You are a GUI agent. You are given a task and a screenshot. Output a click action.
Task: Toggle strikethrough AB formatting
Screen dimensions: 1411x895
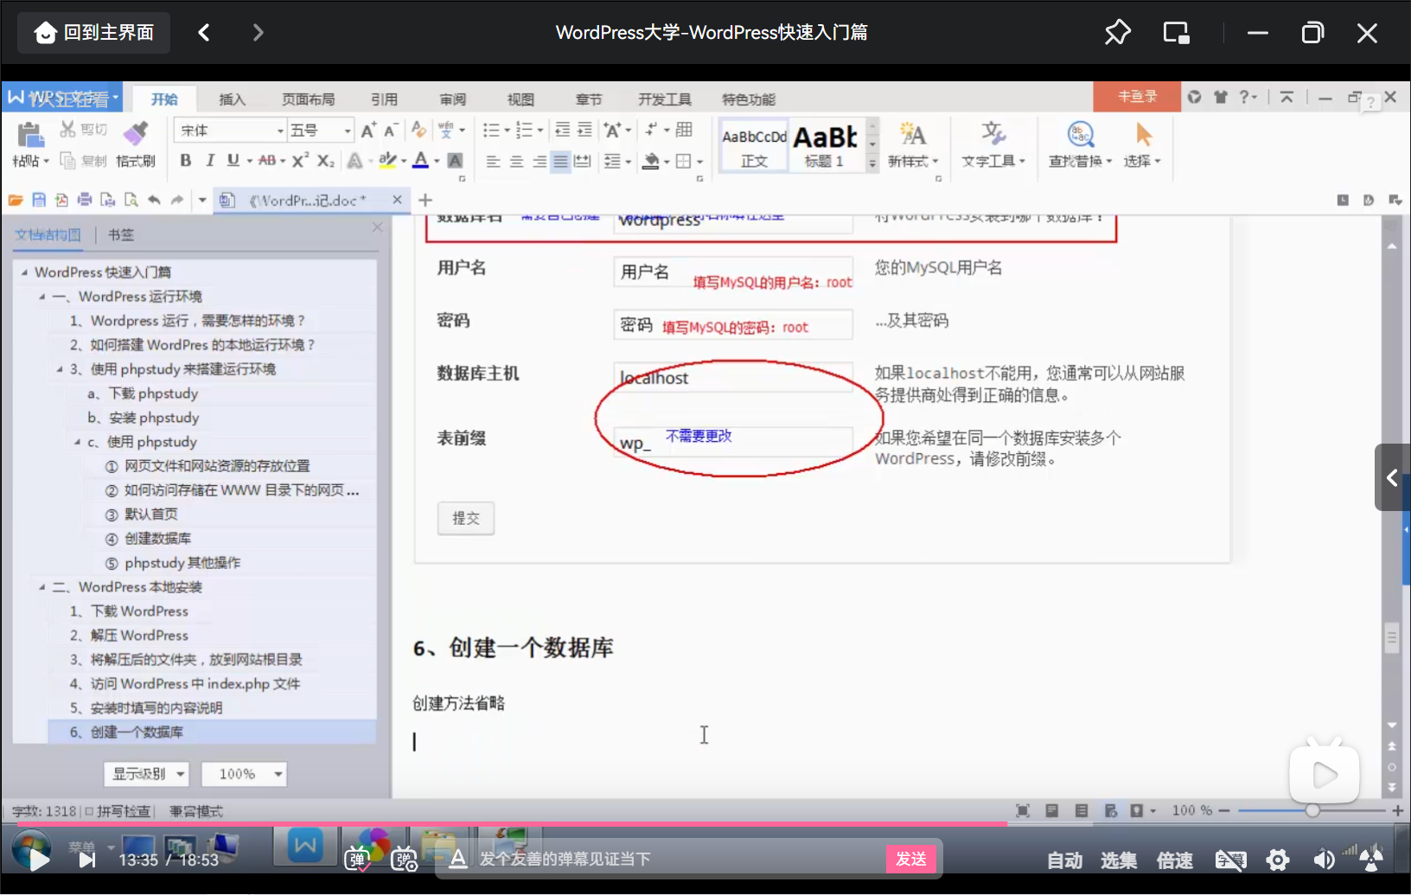(267, 161)
